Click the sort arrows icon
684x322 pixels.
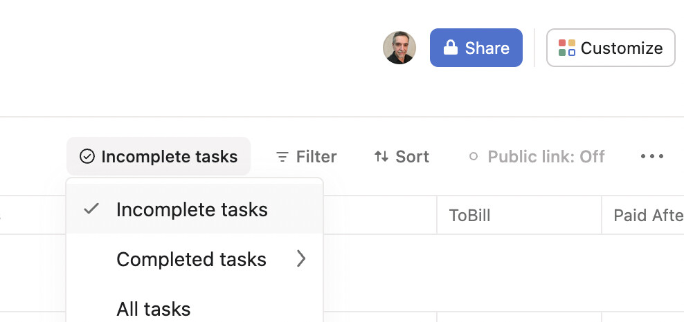click(381, 157)
